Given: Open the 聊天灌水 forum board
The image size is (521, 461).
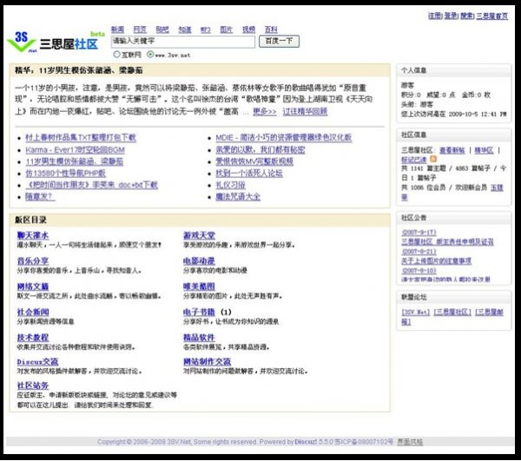Looking at the screenshot, I should coord(33,235).
